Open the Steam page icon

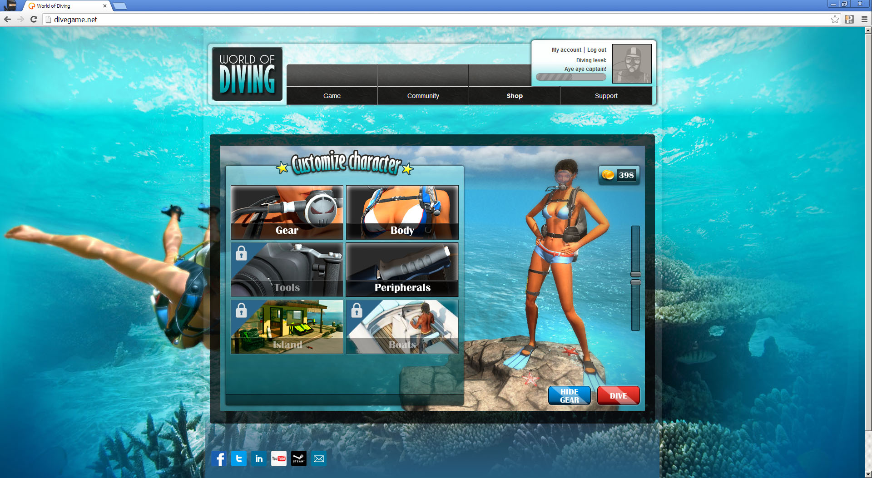pos(299,458)
